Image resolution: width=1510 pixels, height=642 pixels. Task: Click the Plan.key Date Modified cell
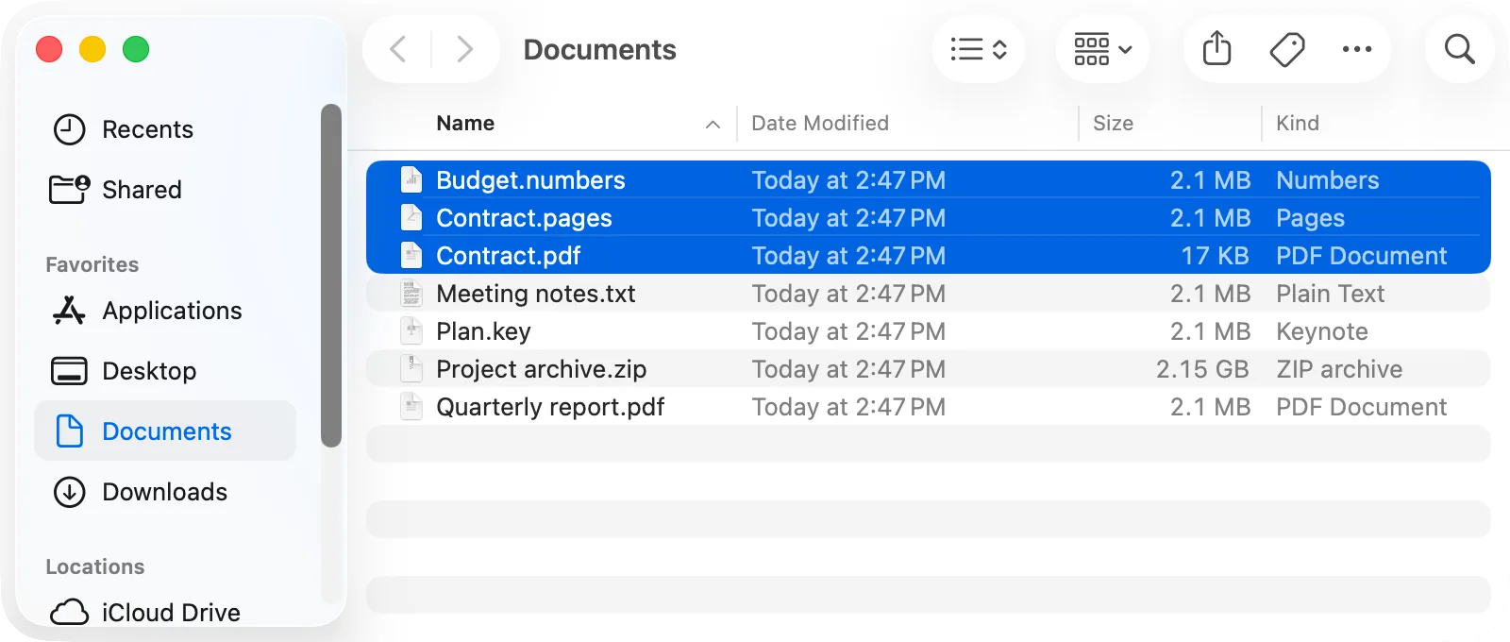click(x=848, y=331)
